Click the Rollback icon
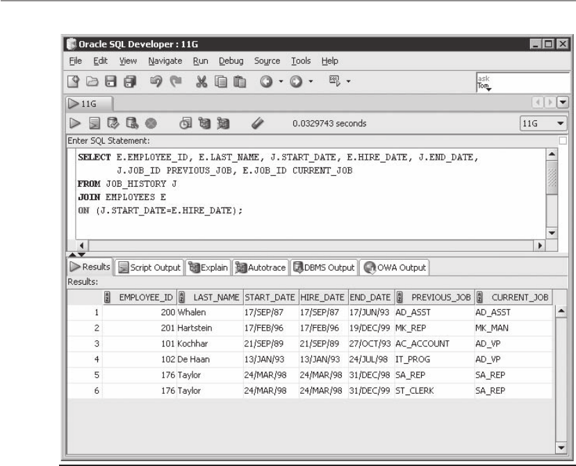576x466 pixels. pos(132,123)
